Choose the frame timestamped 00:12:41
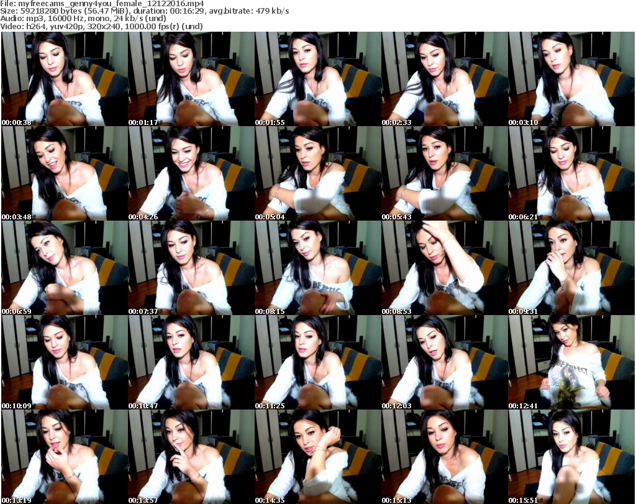The height and width of the screenshot is (504, 636). click(571, 362)
